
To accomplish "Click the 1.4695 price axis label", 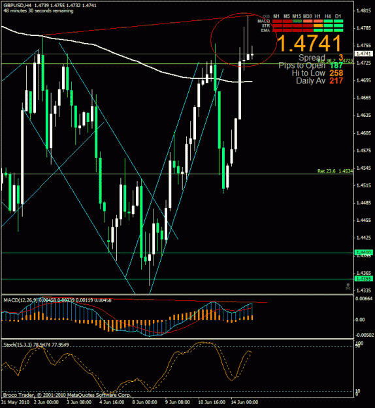I will tap(363, 80).
